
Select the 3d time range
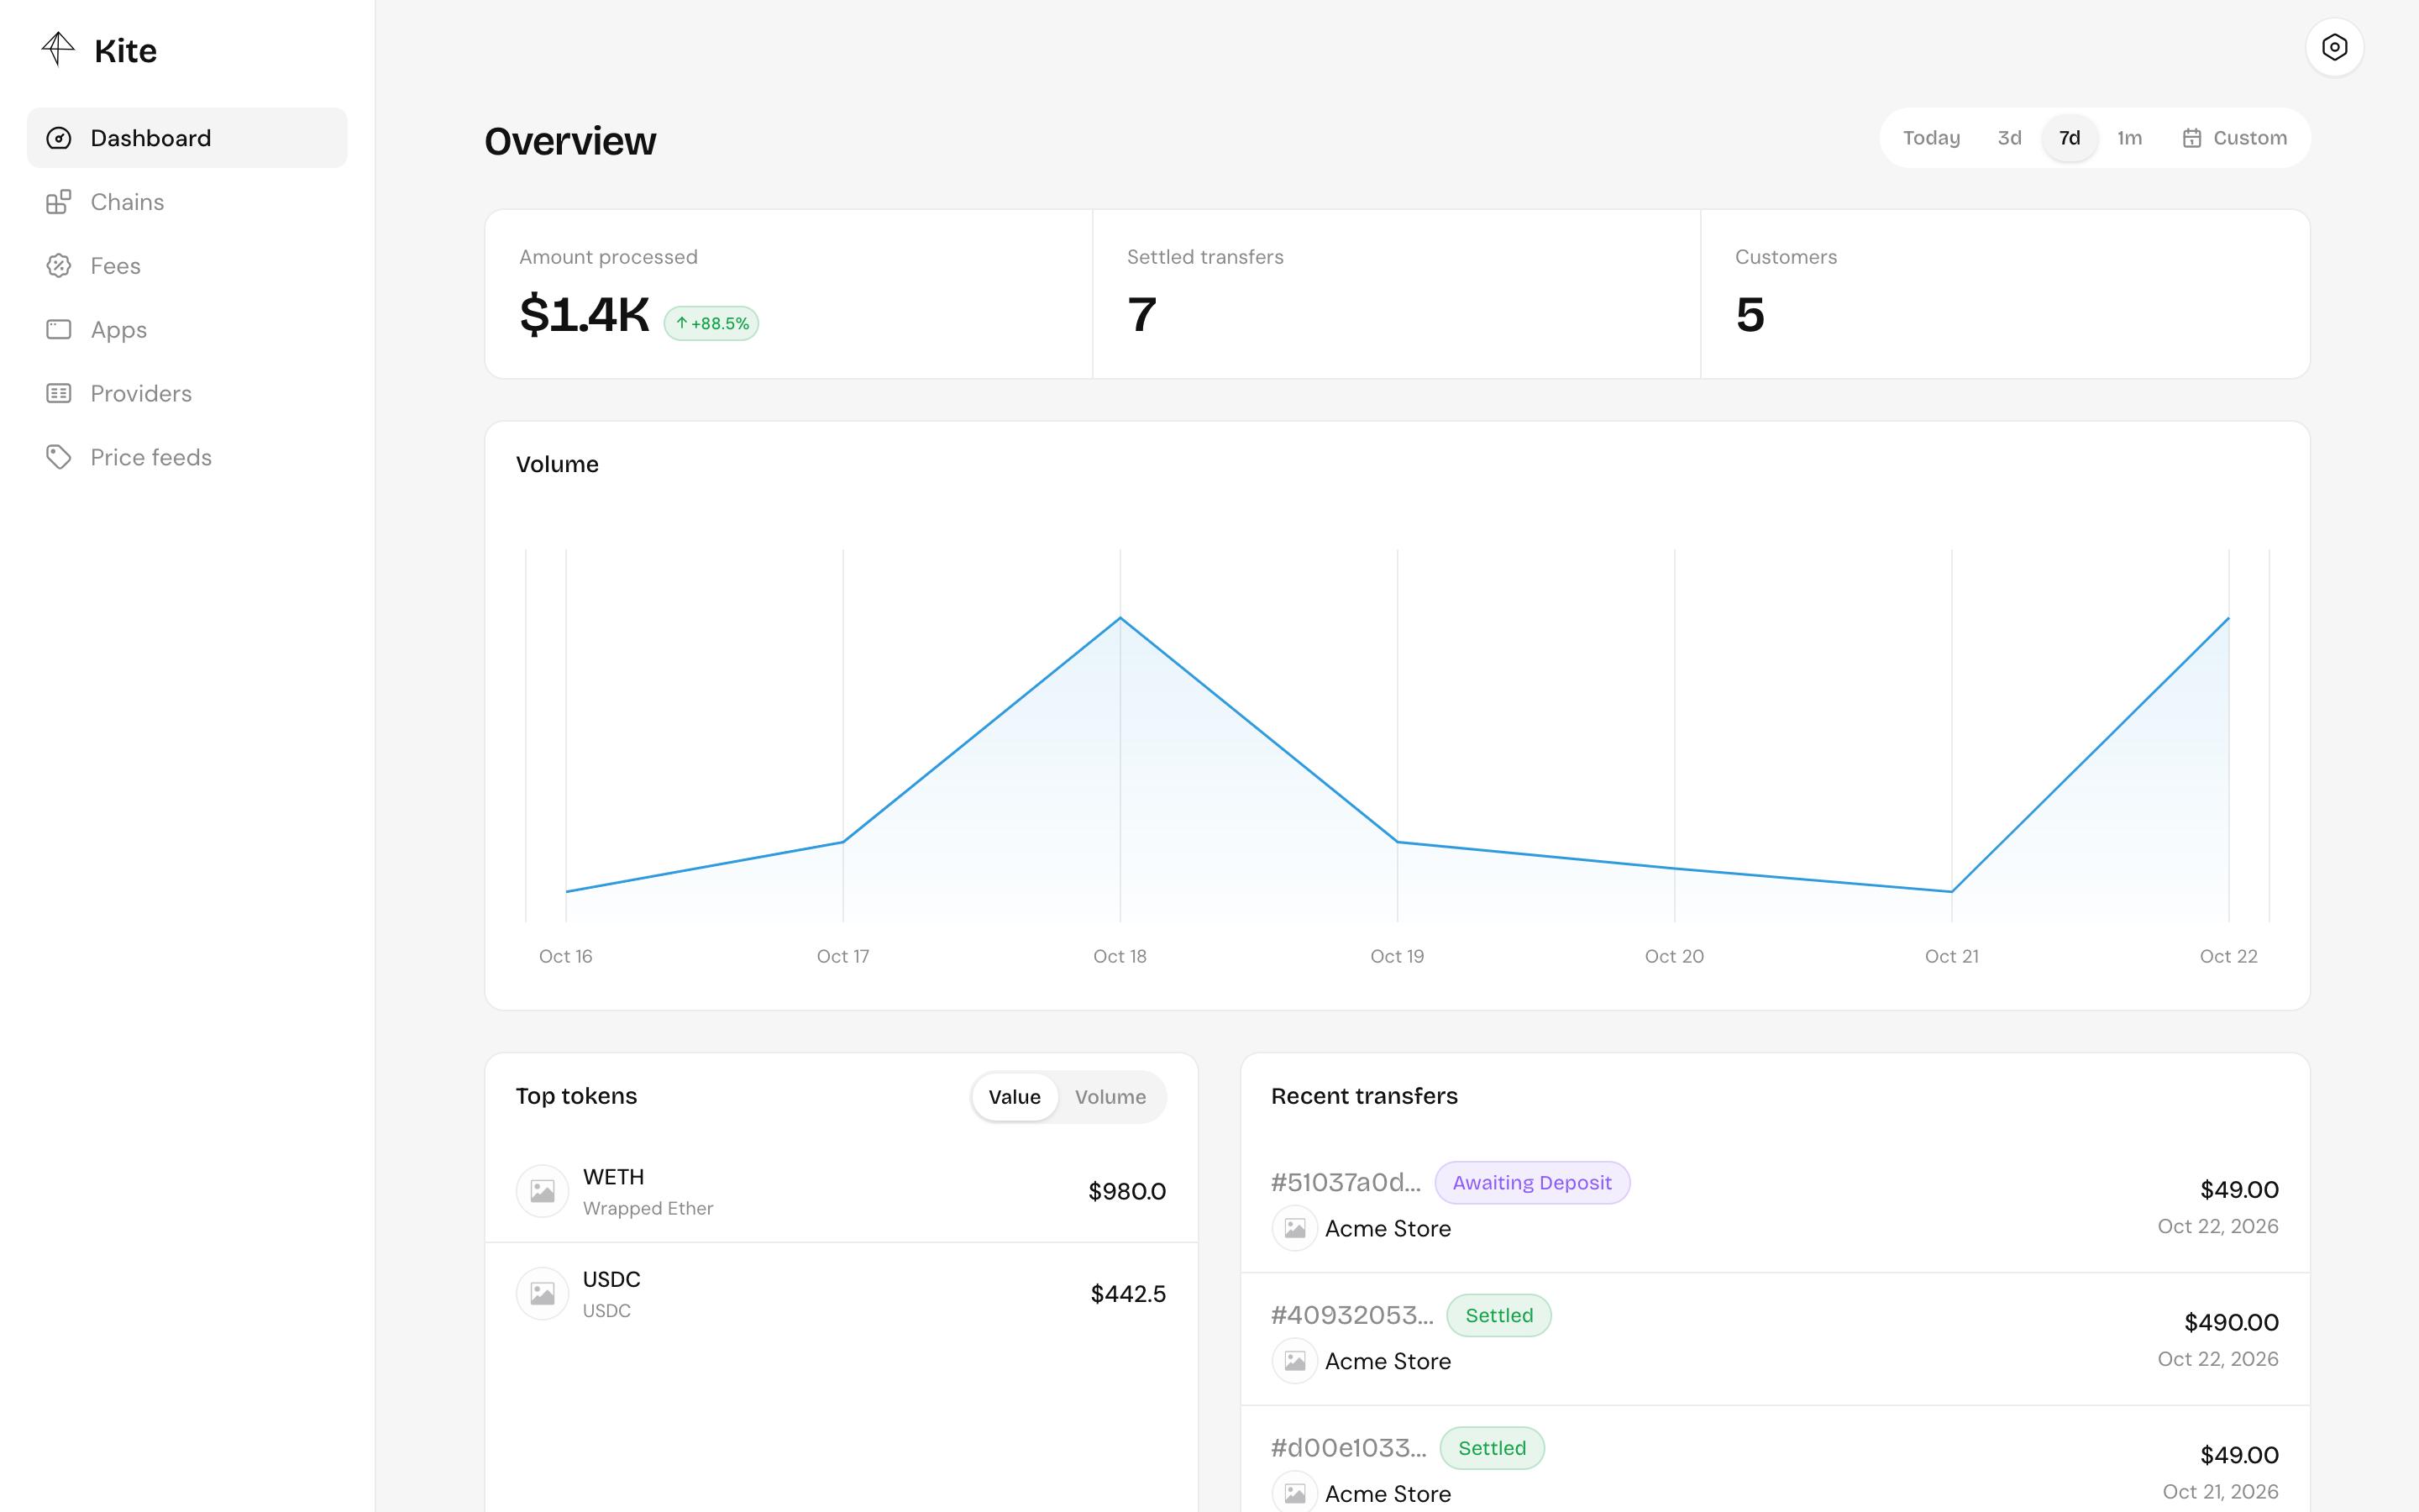(x=2009, y=138)
